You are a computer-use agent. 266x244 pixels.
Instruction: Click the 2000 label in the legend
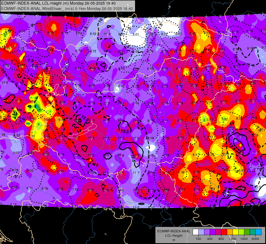[x=255, y=239]
